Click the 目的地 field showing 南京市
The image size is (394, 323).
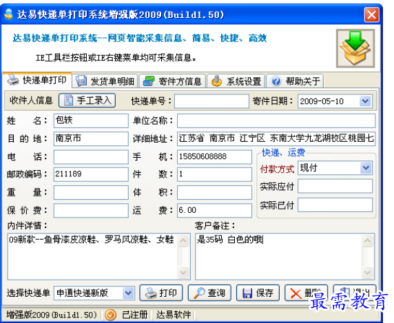click(91, 138)
